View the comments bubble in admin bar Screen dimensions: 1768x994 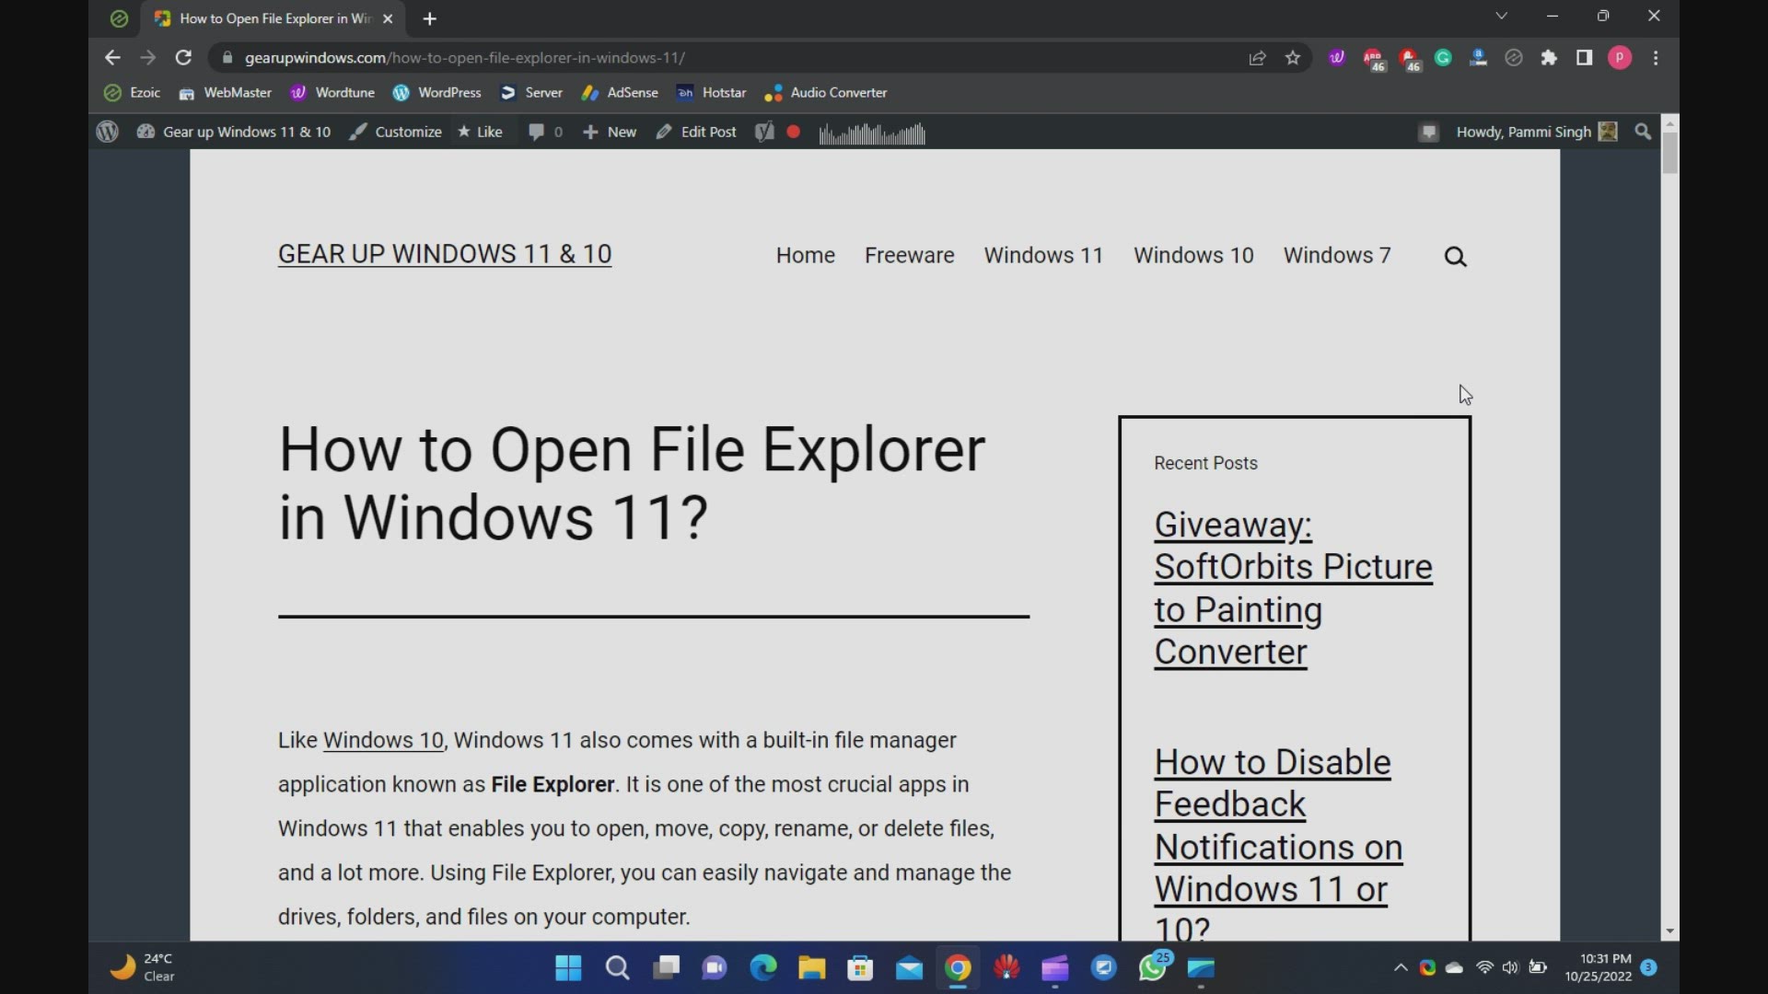coord(545,133)
